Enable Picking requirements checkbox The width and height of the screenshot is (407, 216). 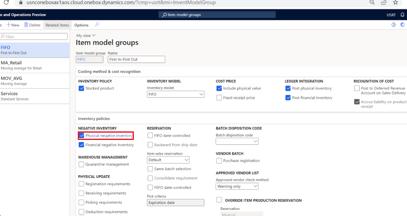(x=81, y=203)
